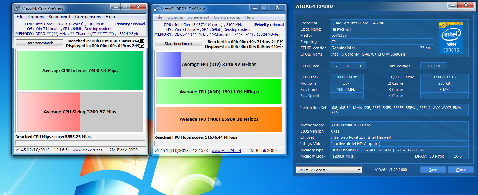This screenshot has width=478, height=195.
Task: Click Memory Type Dual Channel DDR3-2400 value
Action: (399, 150)
